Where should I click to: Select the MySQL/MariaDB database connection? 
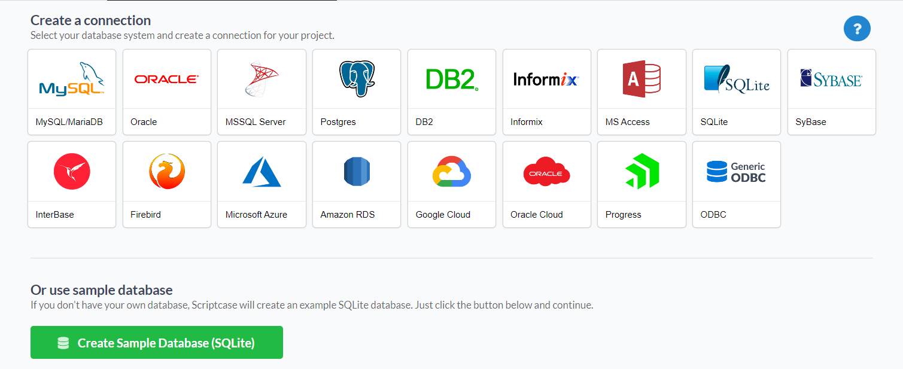[71, 92]
